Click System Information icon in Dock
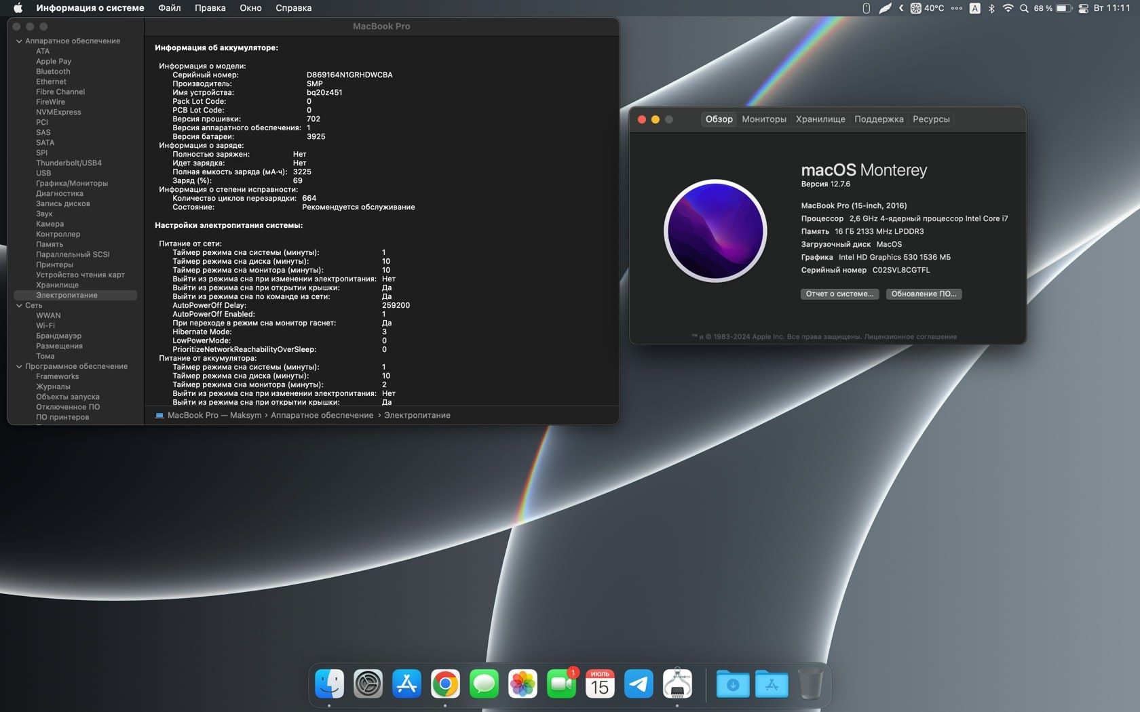This screenshot has width=1140, height=712. [677, 684]
